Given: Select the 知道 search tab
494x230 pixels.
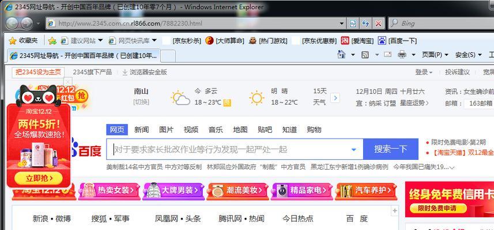Looking at the screenshot, I should click(289, 129).
